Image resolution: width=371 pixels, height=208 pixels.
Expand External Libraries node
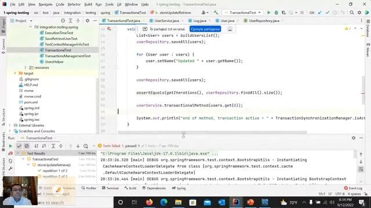click(10, 125)
